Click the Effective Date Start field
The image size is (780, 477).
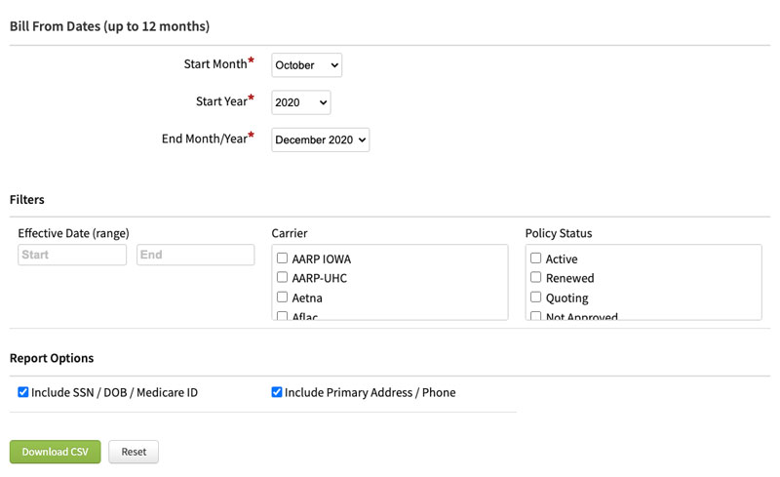72,255
